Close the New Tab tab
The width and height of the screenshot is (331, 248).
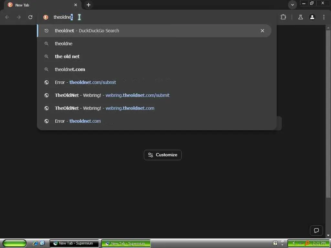tap(76, 5)
